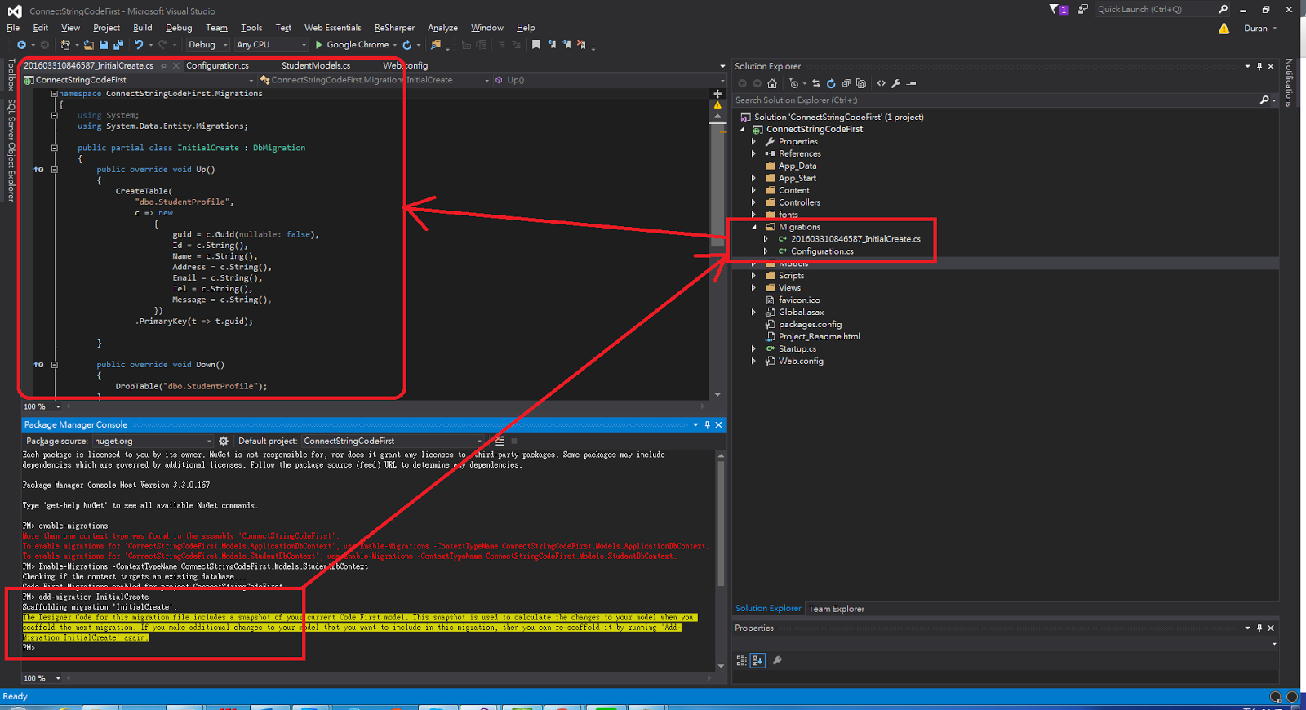Click Collapse All icon in Solution Explorer
Image resolution: width=1306 pixels, height=710 pixels.
click(x=846, y=83)
